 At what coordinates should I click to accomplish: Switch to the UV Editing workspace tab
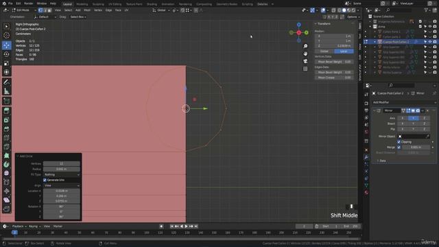115,4
